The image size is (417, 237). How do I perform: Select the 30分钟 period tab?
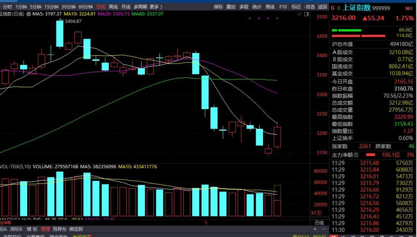pyautogui.click(x=68, y=7)
